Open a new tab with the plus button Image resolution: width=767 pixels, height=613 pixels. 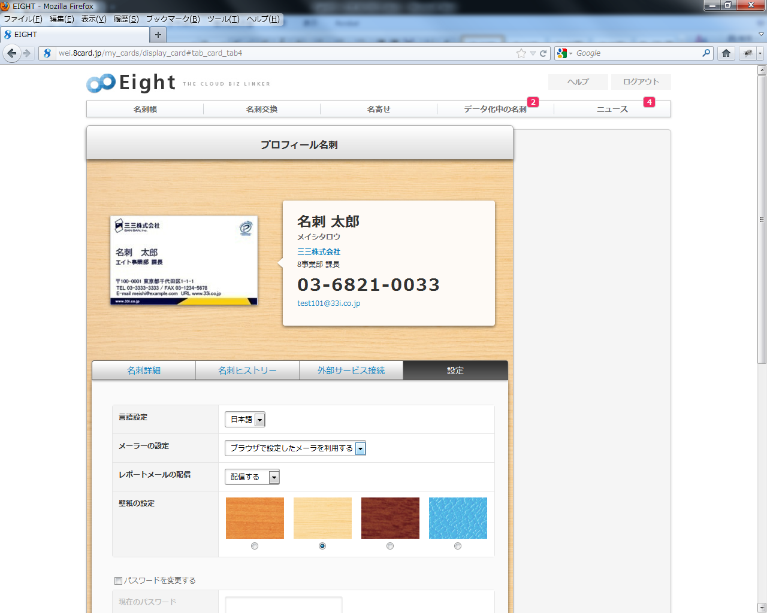coord(158,35)
